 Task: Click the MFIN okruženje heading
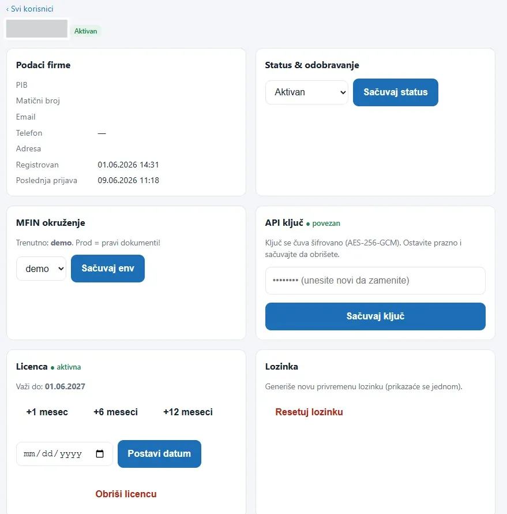point(50,223)
